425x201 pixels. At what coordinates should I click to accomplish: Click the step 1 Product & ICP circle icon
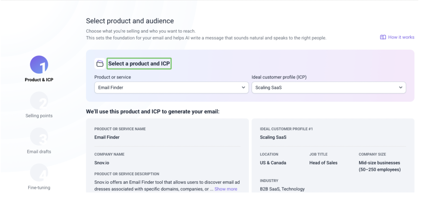click(x=39, y=65)
